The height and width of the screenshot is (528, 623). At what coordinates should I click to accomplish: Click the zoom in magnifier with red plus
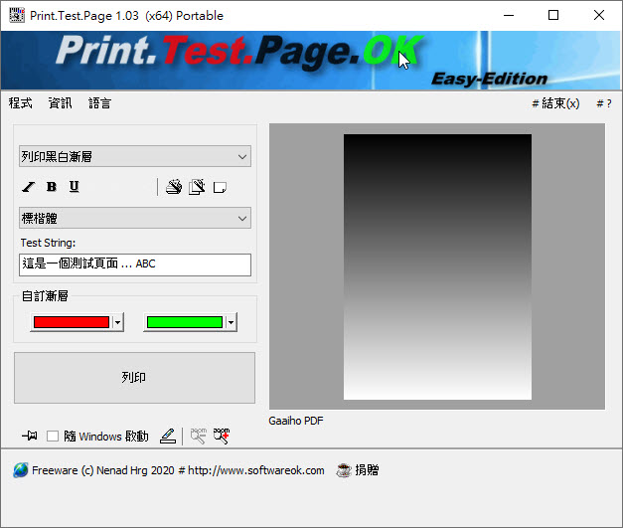click(x=222, y=436)
